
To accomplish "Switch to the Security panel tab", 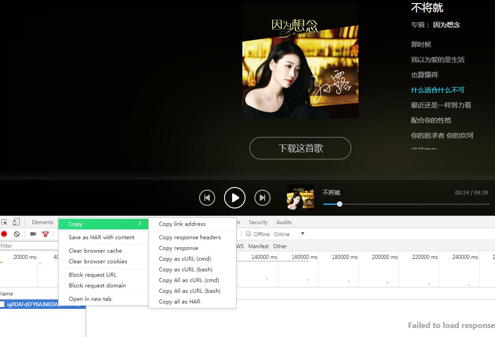I will click(x=258, y=222).
